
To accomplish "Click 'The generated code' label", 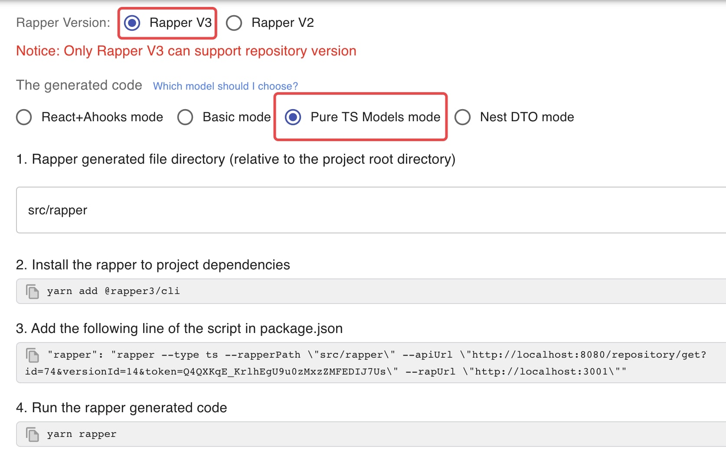I will [79, 85].
